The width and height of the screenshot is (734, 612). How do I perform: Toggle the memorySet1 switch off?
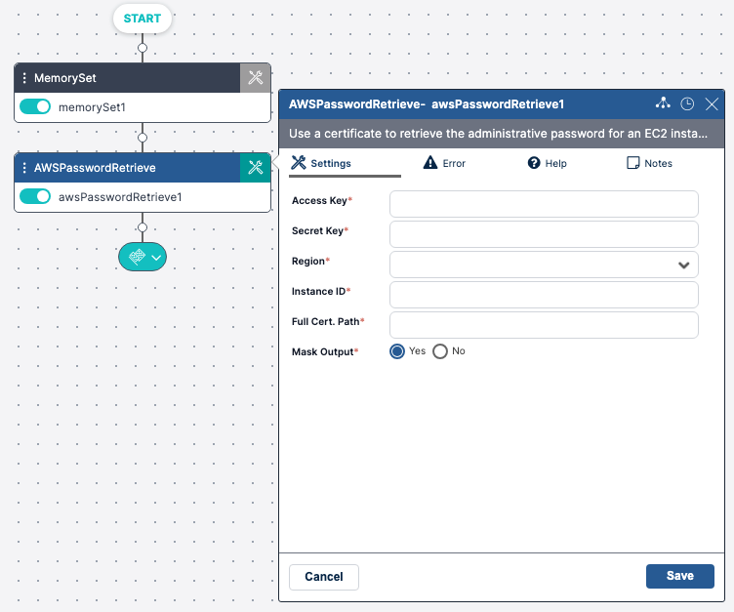[x=35, y=106]
